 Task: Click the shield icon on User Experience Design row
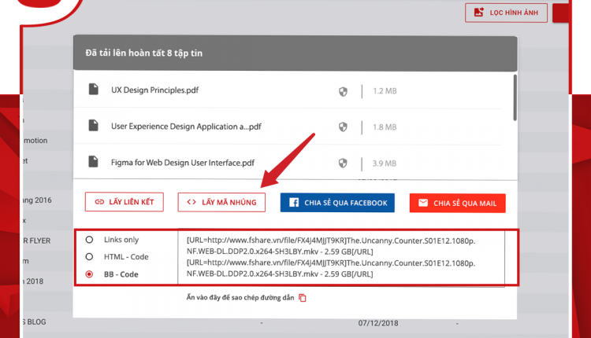343,127
